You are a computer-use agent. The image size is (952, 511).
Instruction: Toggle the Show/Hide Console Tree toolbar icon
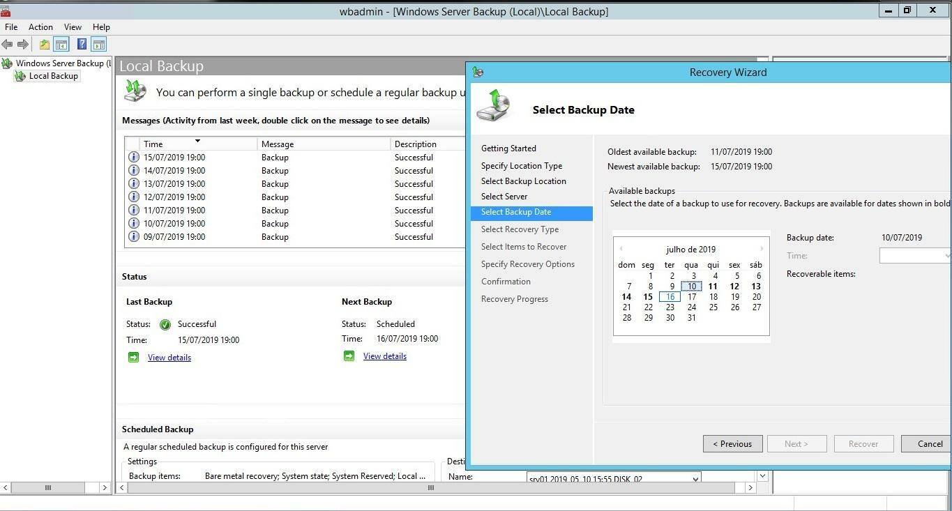(x=61, y=45)
